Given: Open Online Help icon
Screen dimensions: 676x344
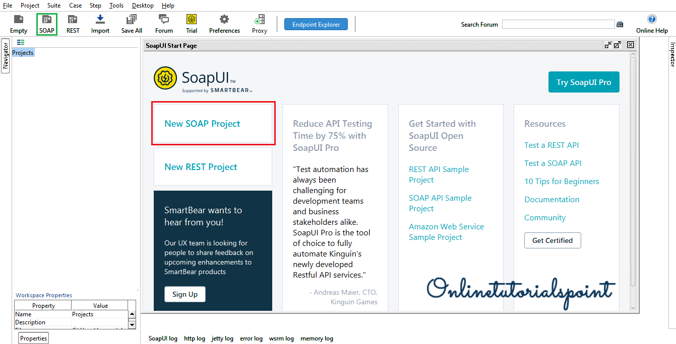Looking at the screenshot, I should (652, 20).
